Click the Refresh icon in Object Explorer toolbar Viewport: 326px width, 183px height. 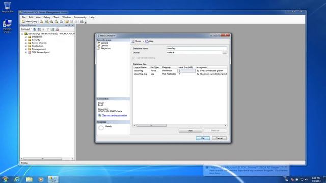point(52,29)
